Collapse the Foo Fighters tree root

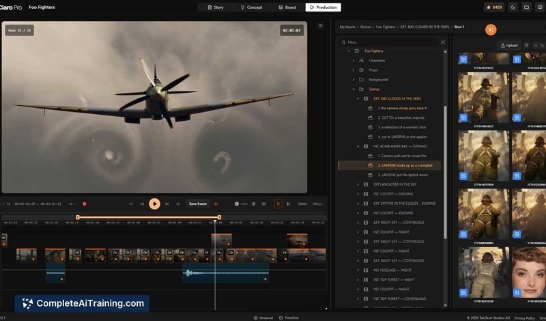coord(349,51)
